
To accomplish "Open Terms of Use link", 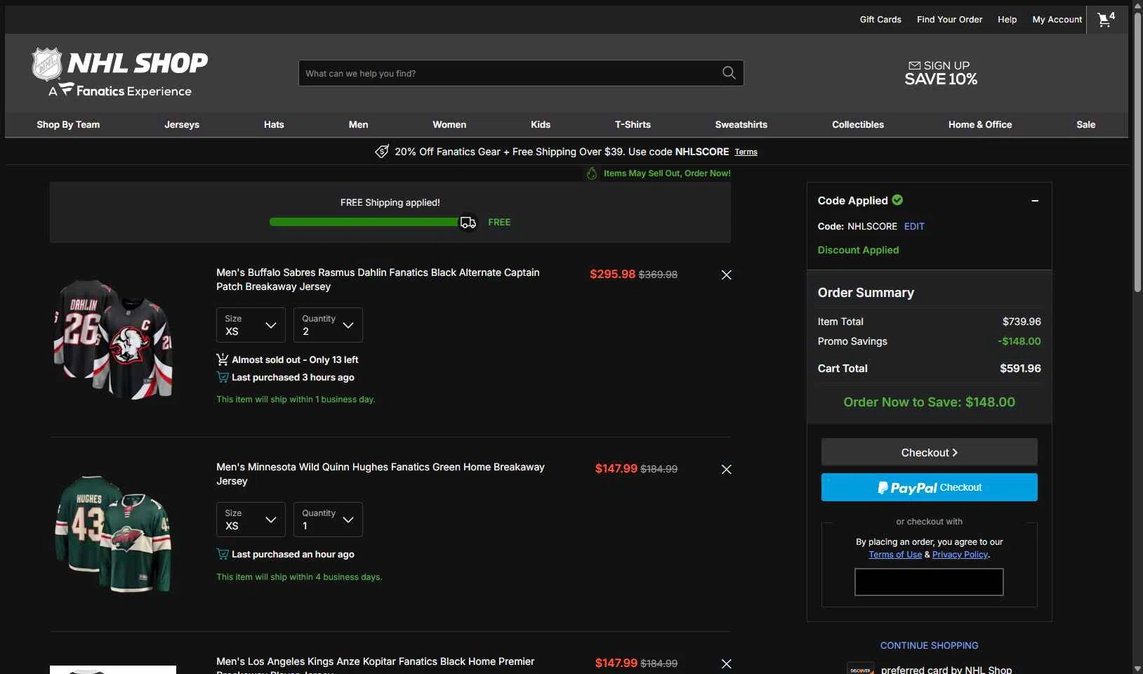I will 895,555.
